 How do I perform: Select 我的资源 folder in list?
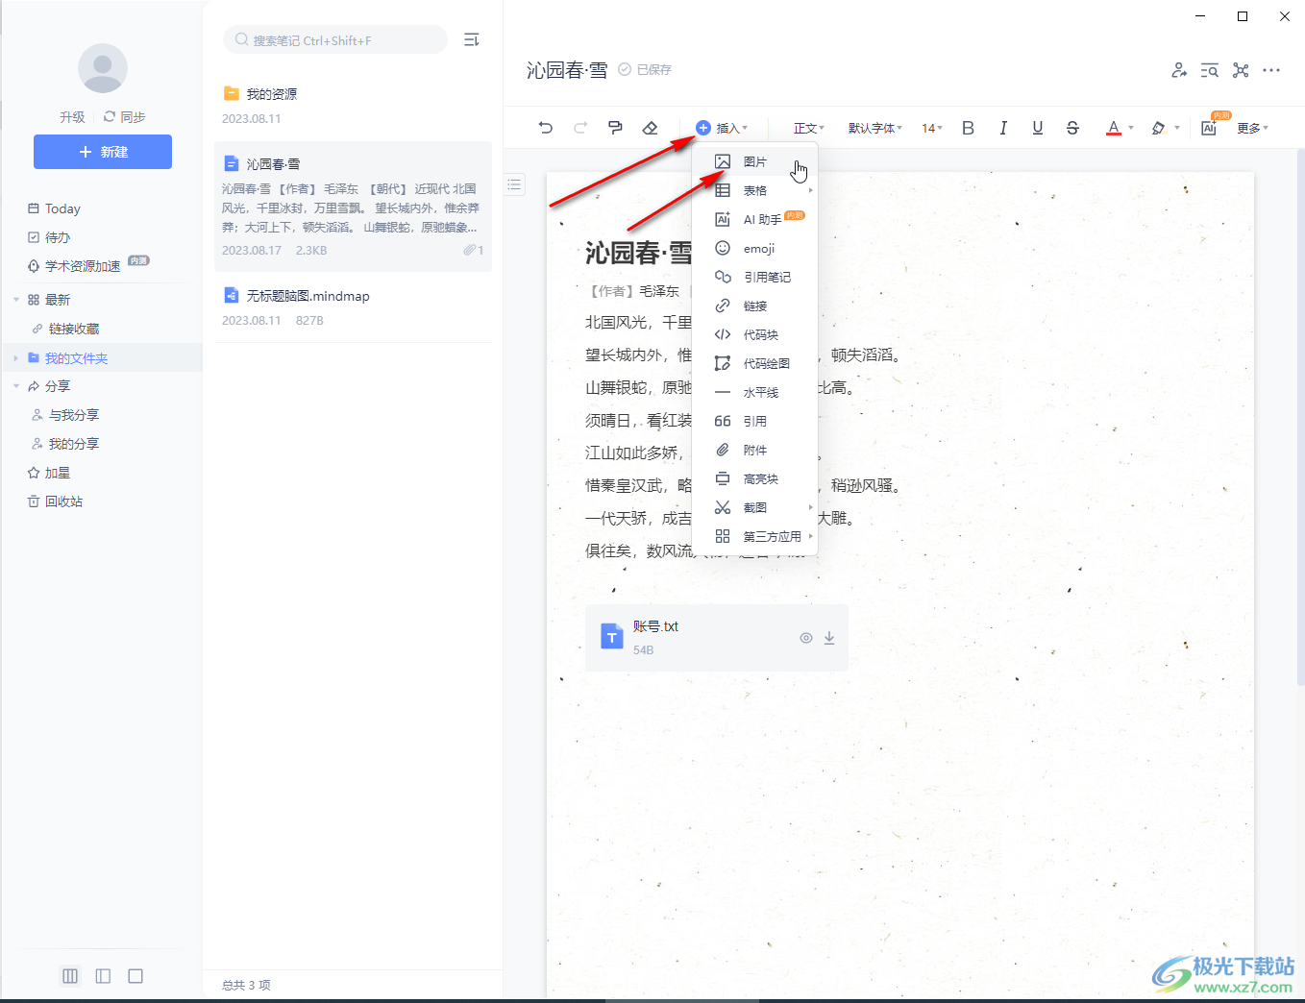(x=353, y=106)
